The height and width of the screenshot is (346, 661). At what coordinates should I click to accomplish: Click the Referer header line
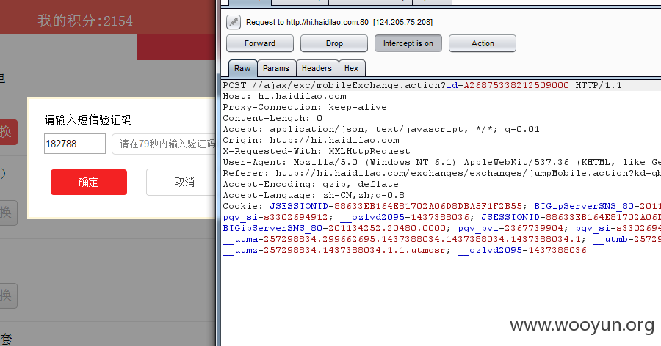click(442, 173)
